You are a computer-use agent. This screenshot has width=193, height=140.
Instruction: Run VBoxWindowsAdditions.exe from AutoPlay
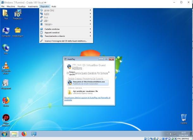pos(88,83)
